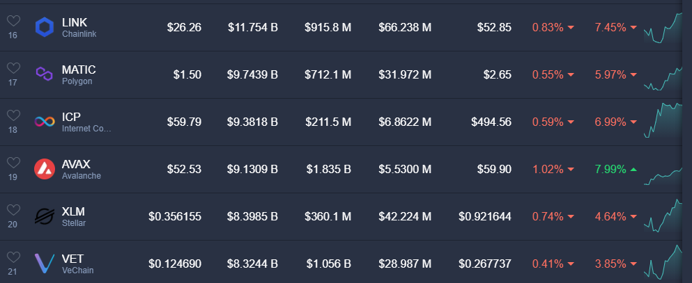
Task: Favorite ICP using its heart icon
Action: (14, 115)
